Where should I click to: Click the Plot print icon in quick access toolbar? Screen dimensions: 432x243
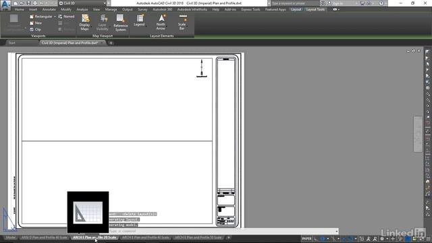pyautogui.click(x=35, y=3)
